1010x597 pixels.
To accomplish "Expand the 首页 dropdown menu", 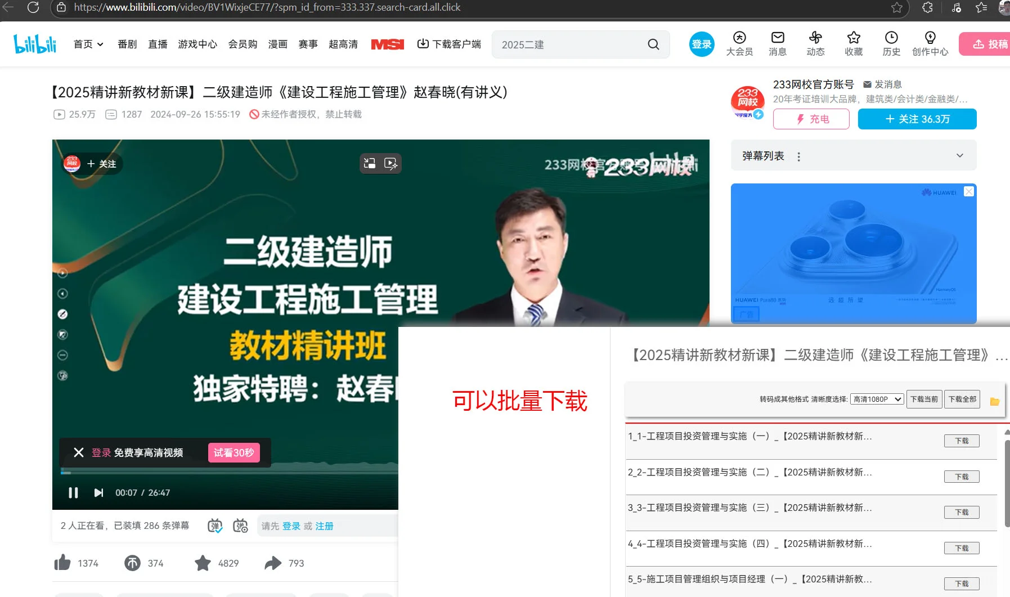I will (x=100, y=44).
